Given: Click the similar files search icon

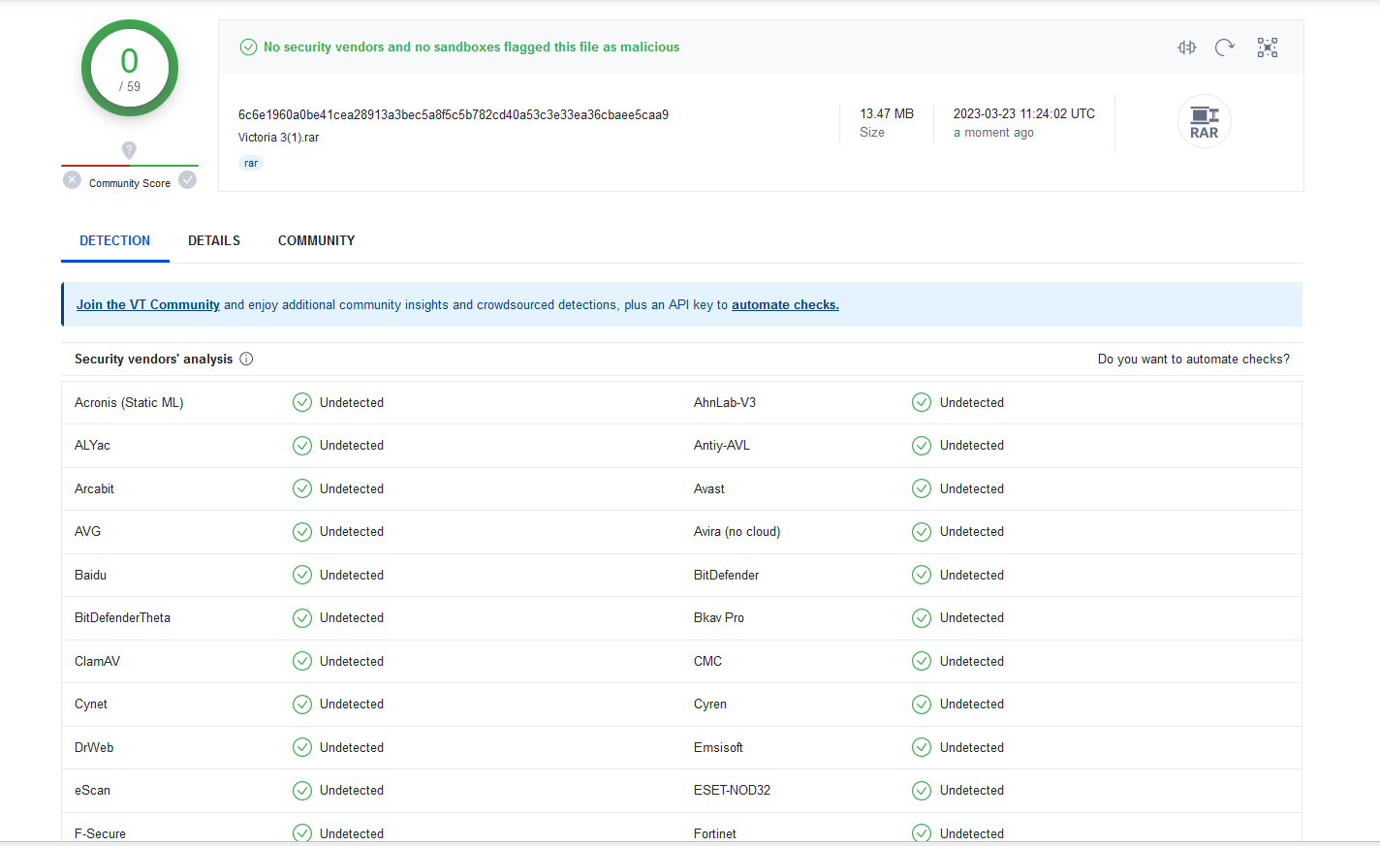Looking at the screenshot, I should click(1186, 47).
